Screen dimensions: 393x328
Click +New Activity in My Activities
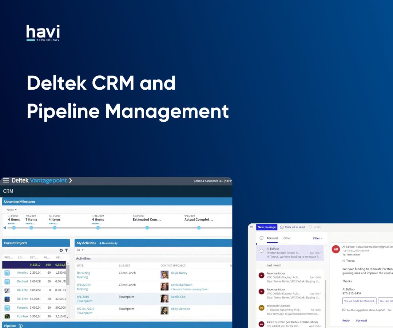point(108,243)
